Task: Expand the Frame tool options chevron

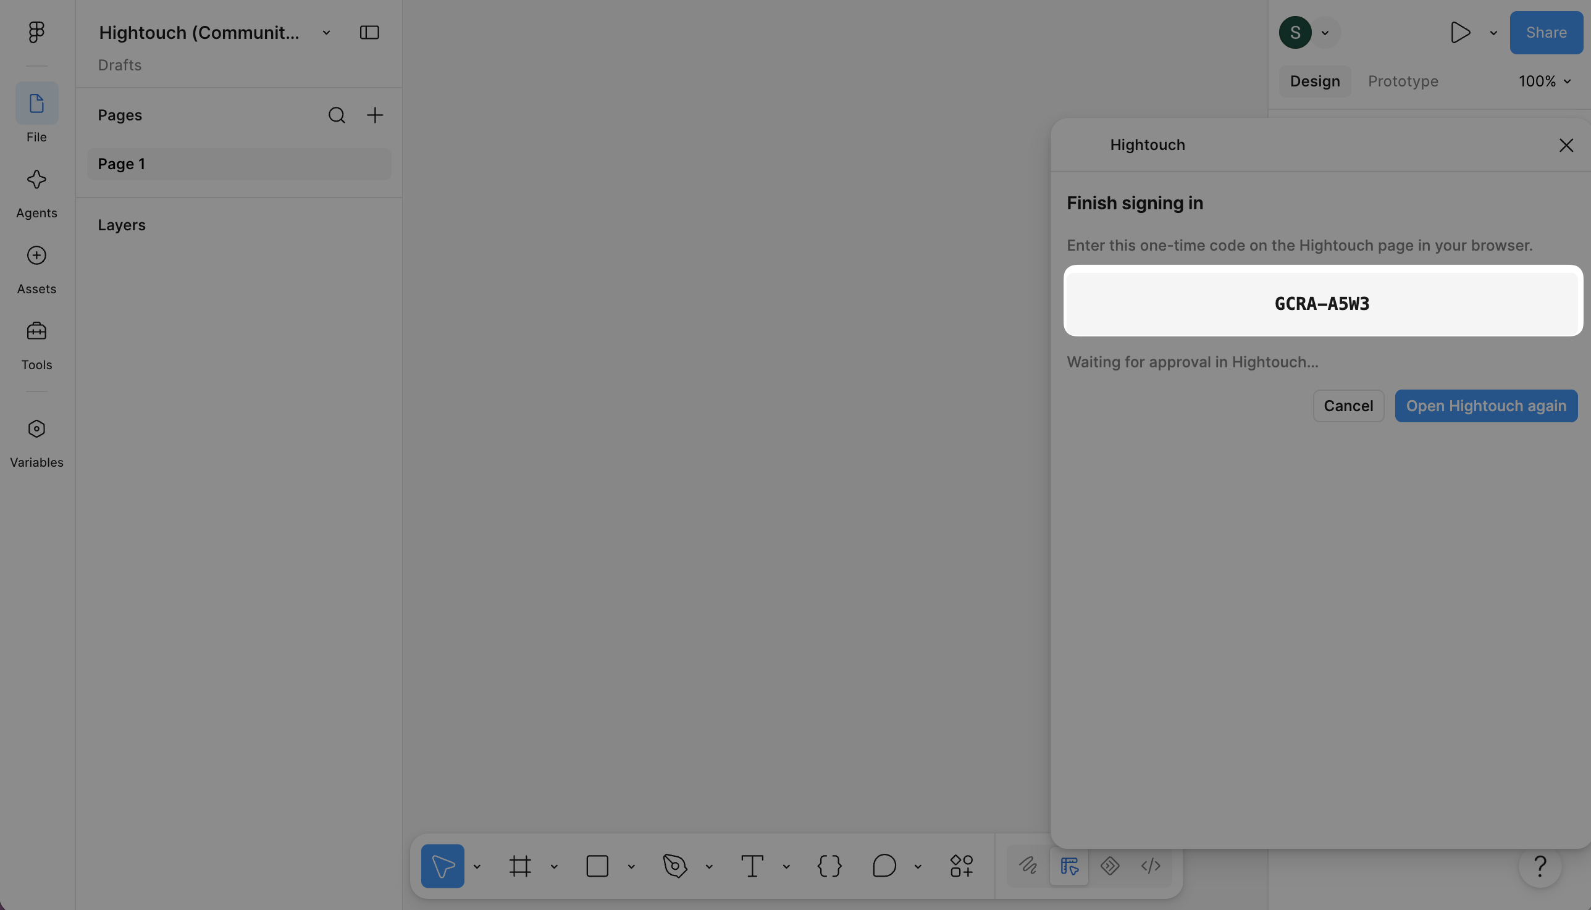Action: 554,867
